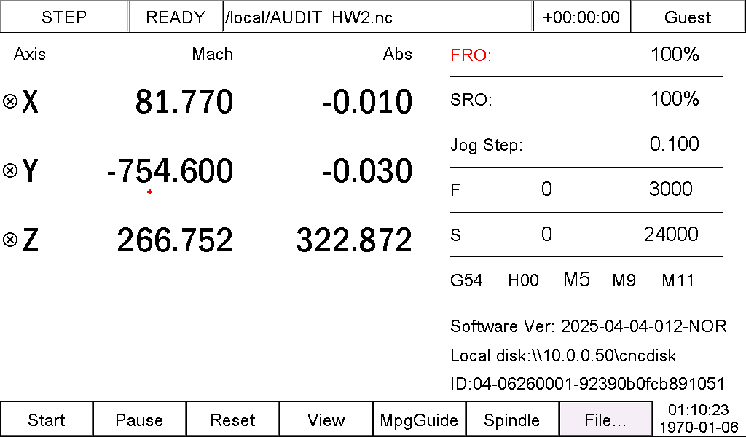The width and height of the screenshot is (746, 437).
Task: Click the +00:00:00 run timer
Action: 581,17
